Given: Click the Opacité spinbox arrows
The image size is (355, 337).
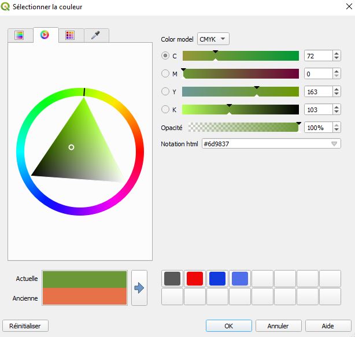Looking at the screenshot, I should coord(336,127).
